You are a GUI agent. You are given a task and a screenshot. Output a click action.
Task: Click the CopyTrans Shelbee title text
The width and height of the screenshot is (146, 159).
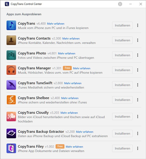point(33,98)
